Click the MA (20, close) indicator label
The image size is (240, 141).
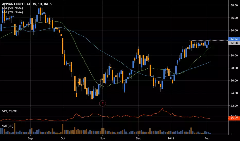click(12, 12)
